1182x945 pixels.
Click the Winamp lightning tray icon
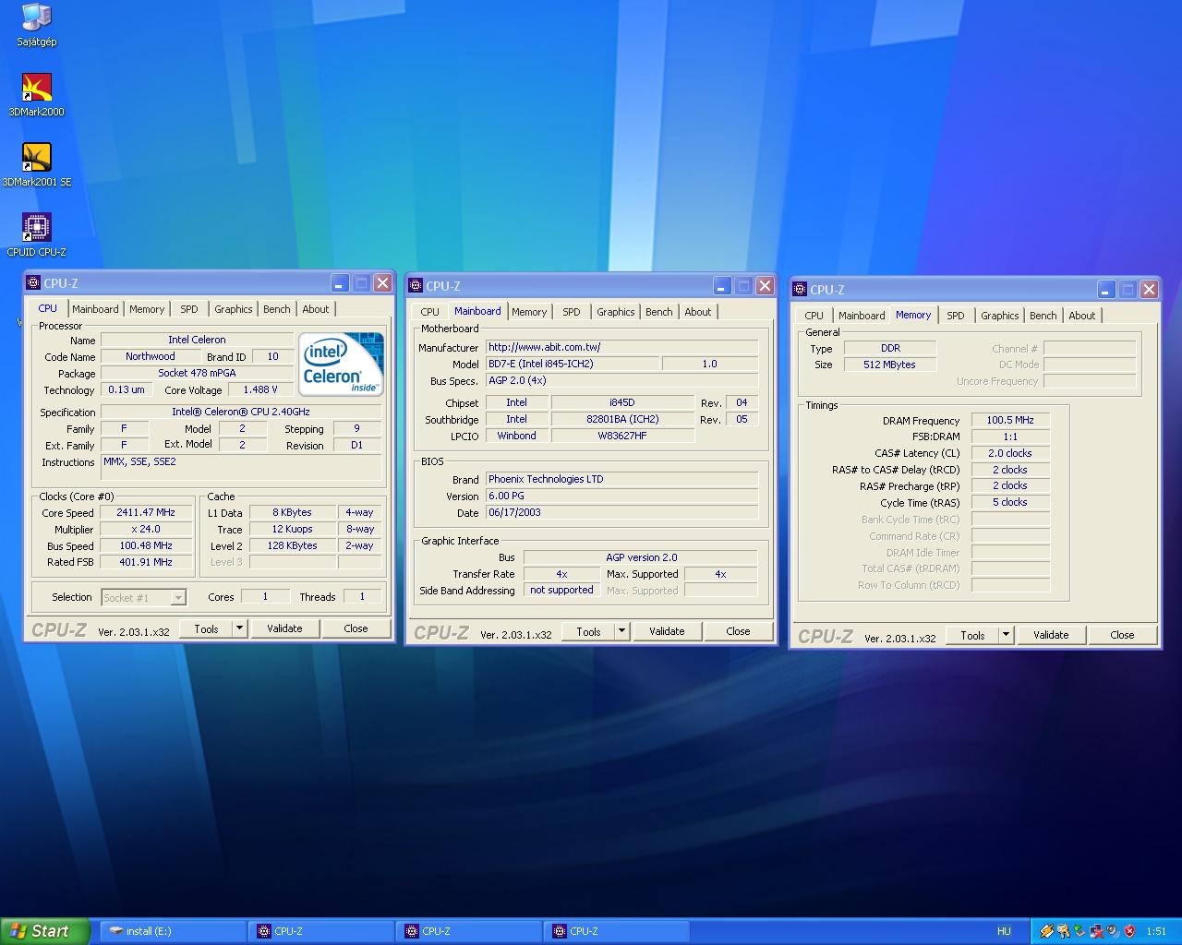click(x=1047, y=931)
